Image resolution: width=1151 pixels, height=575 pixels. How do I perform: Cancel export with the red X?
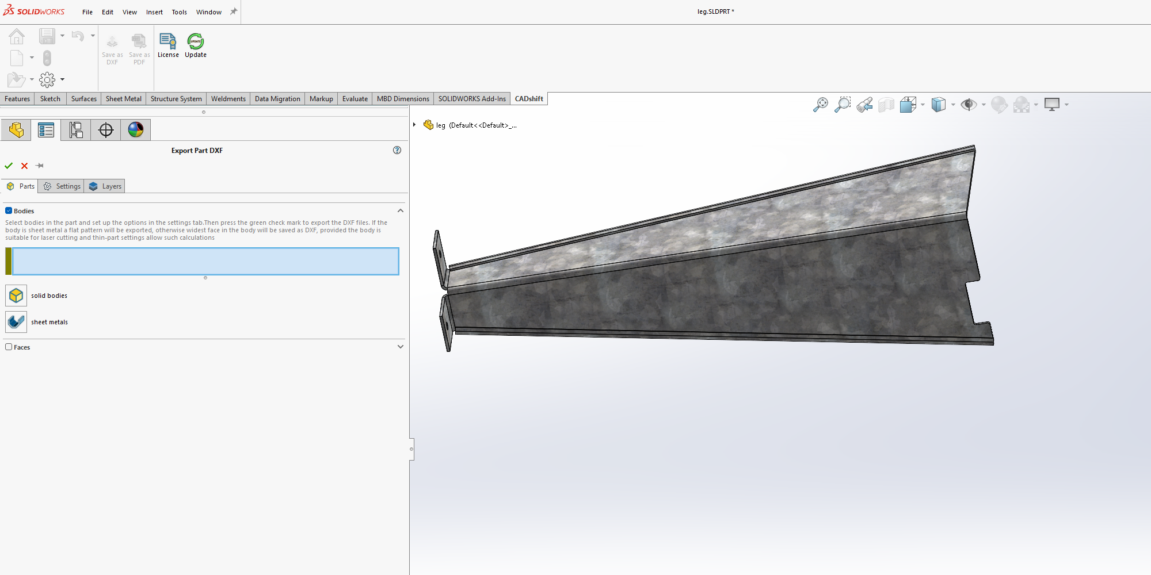tap(24, 166)
